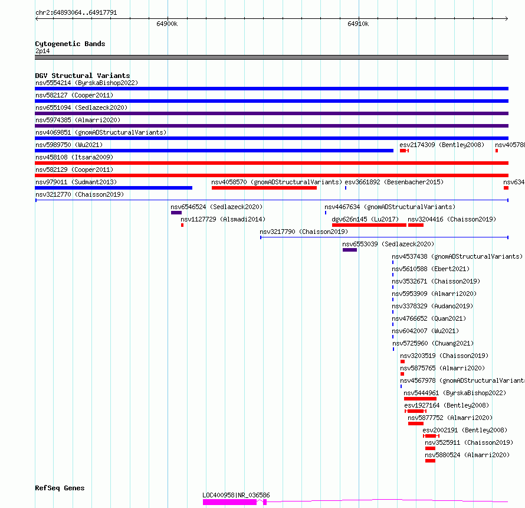
Task: Click the RefSeq Genes track title
Action: [x=60, y=489]
